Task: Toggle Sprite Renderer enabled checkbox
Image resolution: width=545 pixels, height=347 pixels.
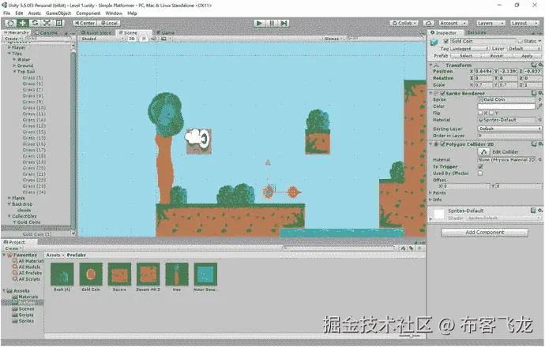Action: tap(443, 93)
